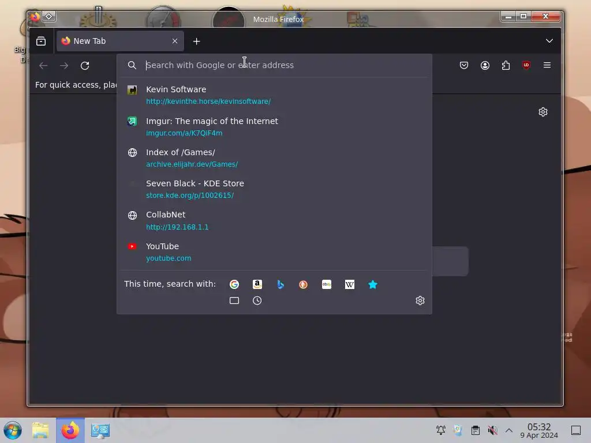Open the Seven Black - KDE Store suggestion
The image size is (591, 443).
274,189
